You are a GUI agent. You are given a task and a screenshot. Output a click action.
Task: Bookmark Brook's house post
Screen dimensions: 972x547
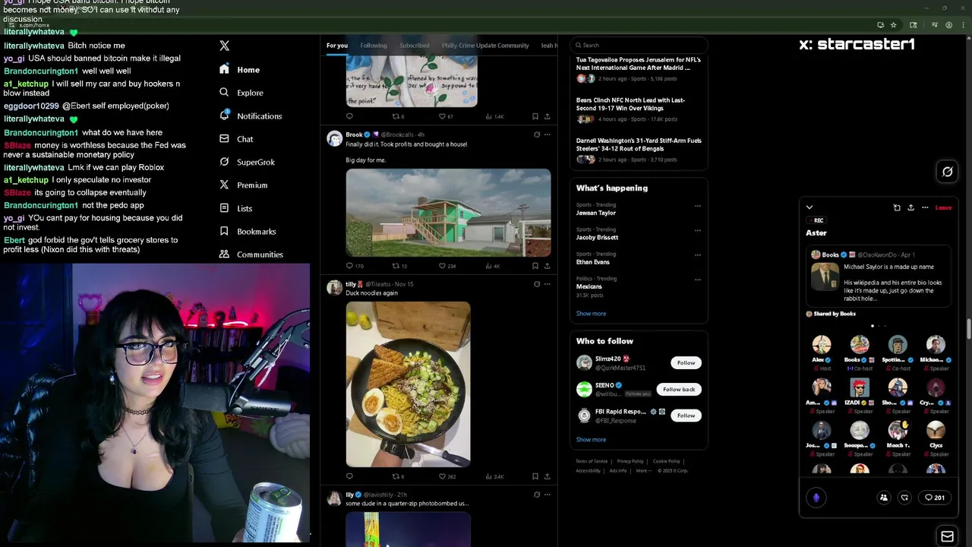click(x=535, y=266)
